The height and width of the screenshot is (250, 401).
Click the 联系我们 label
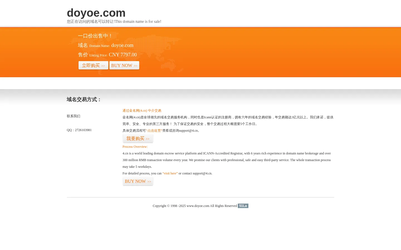[74, 116]
